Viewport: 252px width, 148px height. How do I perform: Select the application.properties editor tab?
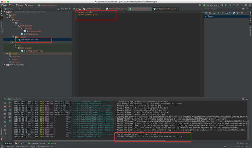140,9
